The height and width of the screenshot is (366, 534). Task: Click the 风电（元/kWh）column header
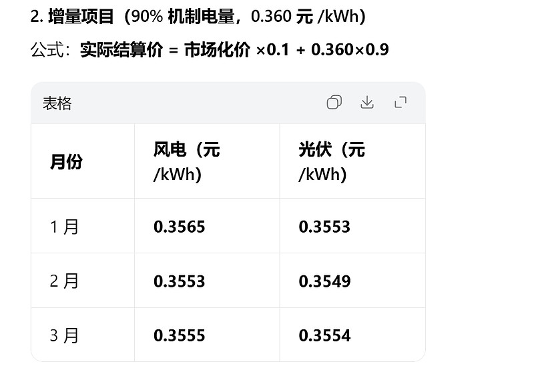tap(186, 161)
